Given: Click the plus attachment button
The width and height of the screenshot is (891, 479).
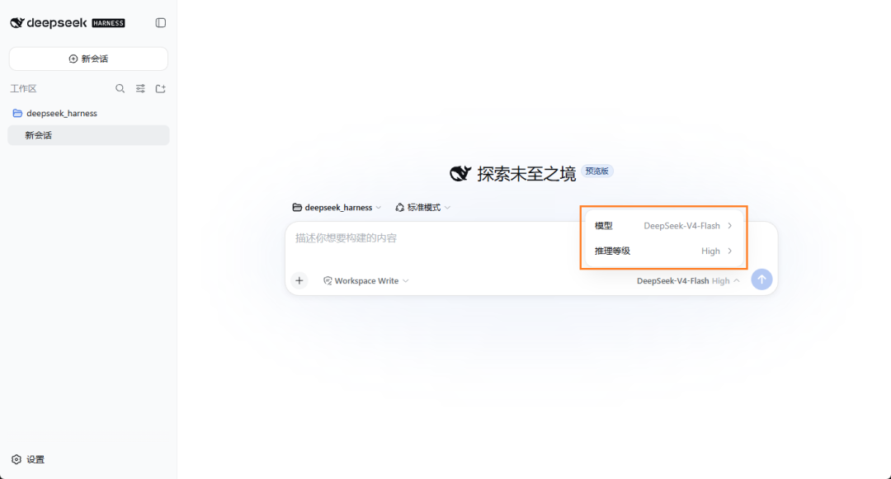Looking at the screenshot, I should pyautogui.click(x=299, y=280).
